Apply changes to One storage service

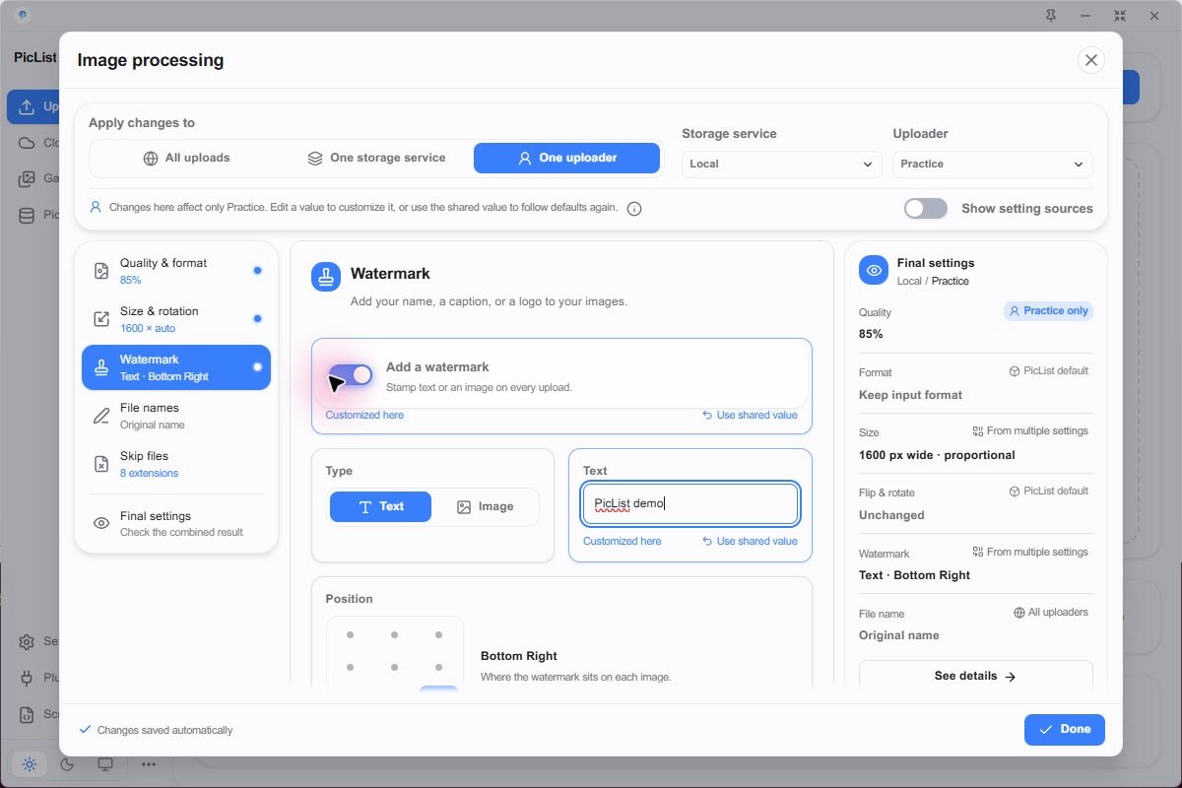tap(376, 158)
